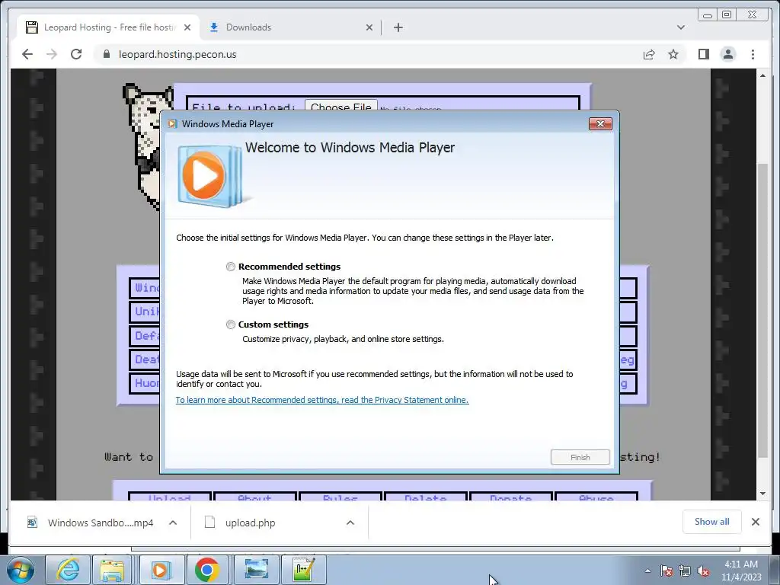Screen dimensions: 780x585
Task: Select the Custom settings radio button
Action: [x=230, y=324]
